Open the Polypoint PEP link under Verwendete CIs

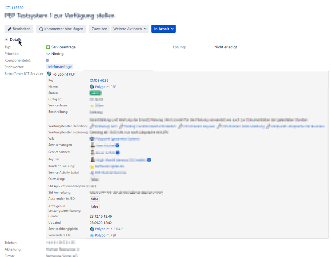point(106,235)
